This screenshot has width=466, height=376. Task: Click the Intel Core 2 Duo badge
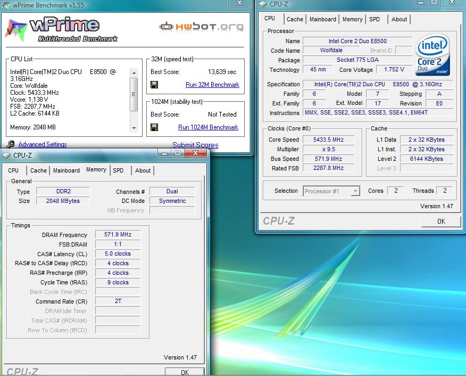432,55
